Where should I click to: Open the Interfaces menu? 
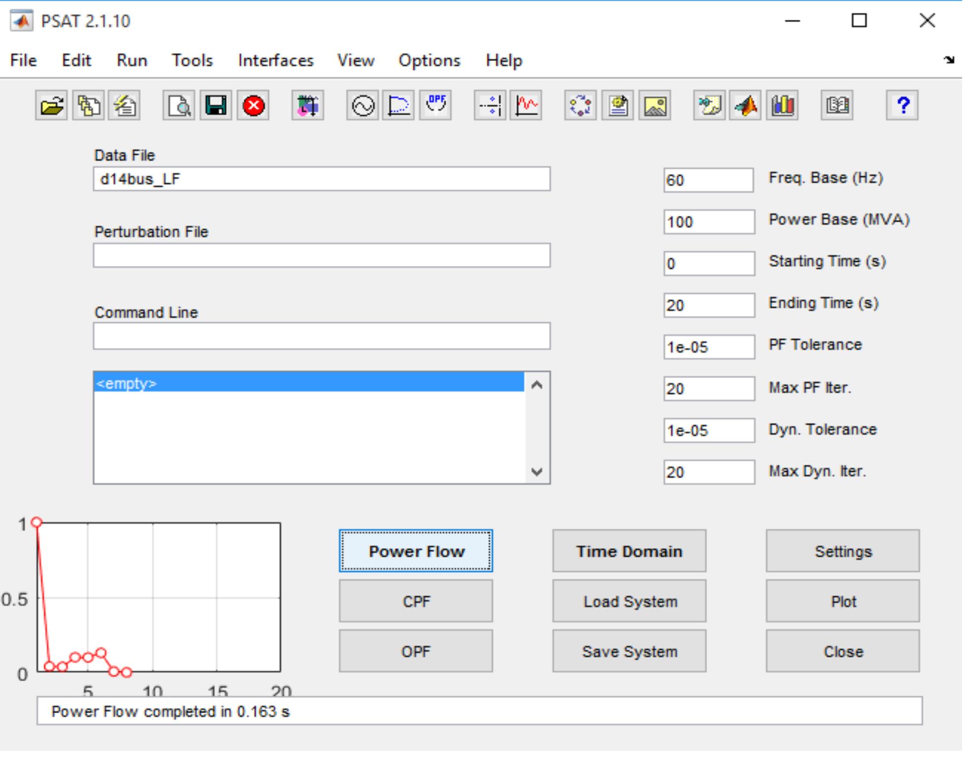click(275, 60)
